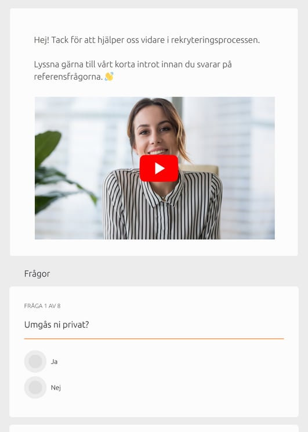Click the word 'rekryteringsprocessen' in the greeting

[215, 40]
